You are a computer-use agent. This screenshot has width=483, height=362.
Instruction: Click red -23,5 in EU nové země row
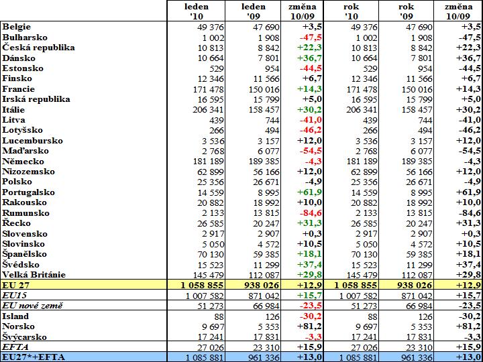pyautogui.click(x=311, y=306)
